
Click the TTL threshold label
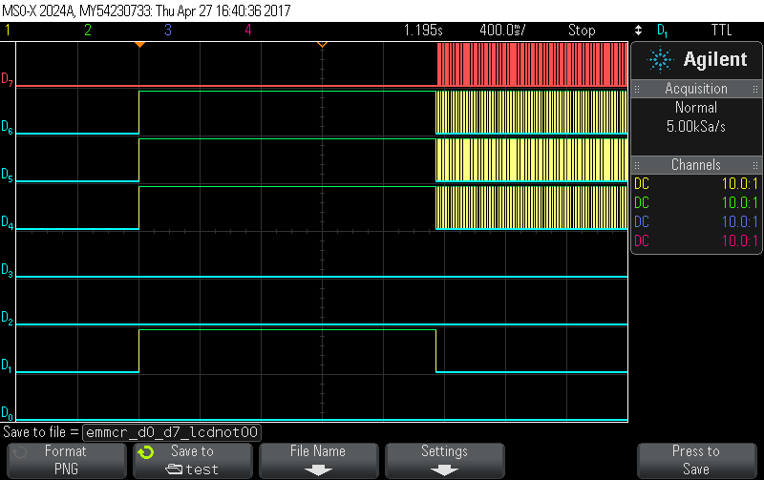pos(721,31)
